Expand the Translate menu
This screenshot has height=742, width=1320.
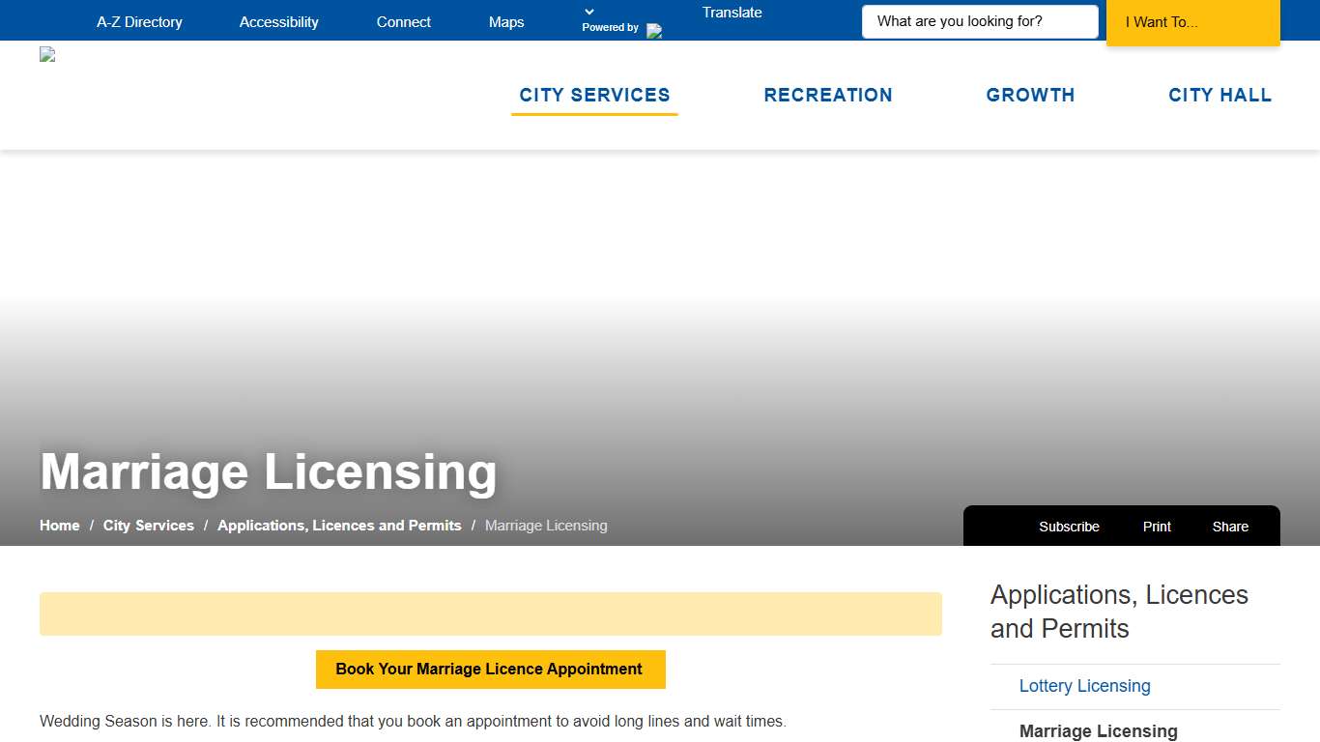(x=732, y=13)
